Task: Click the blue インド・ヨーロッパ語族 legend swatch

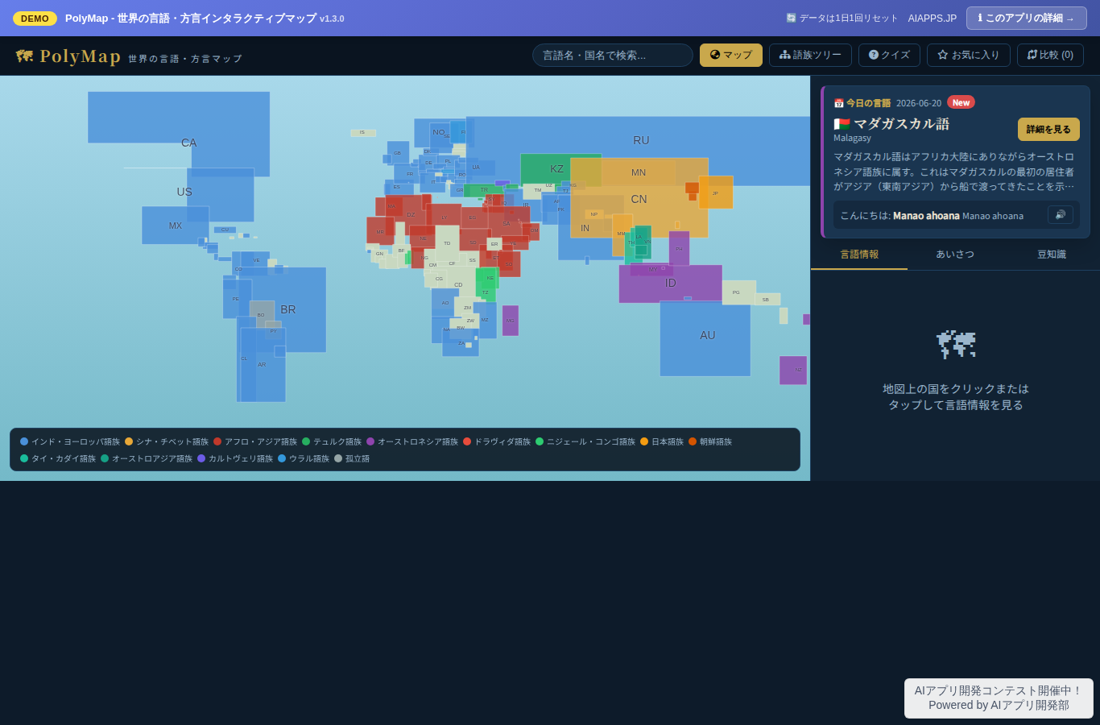Action: pos(24,441)
